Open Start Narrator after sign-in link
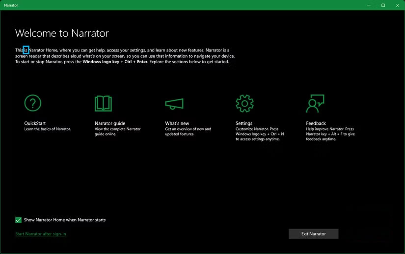This screenshot has height=254, width=405. tap(41, 234)
